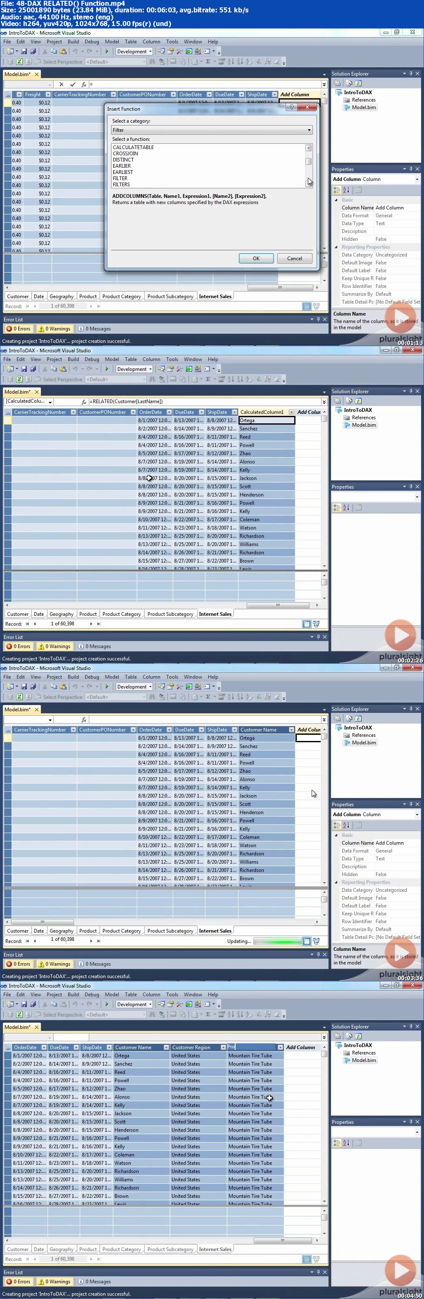This screenshot has width=424, height=1299.
Task: Click the green Start arrow in the 00:01:13 frame toolbar
Action: point(107,51)
